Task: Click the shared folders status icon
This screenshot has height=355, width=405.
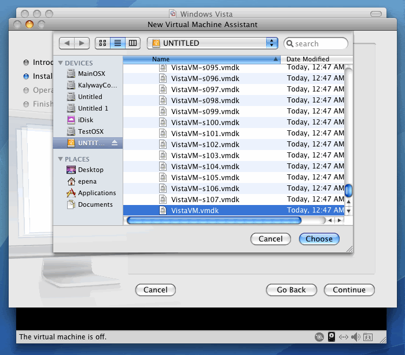Action: [368, 337]
